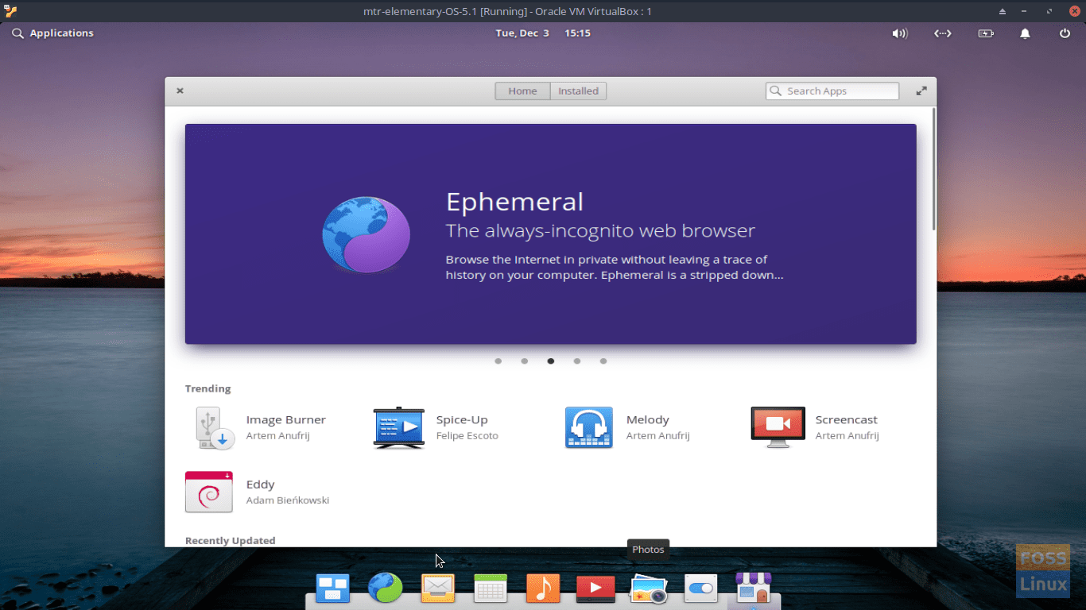Click the Recently Updated heading

pos(231,541)
